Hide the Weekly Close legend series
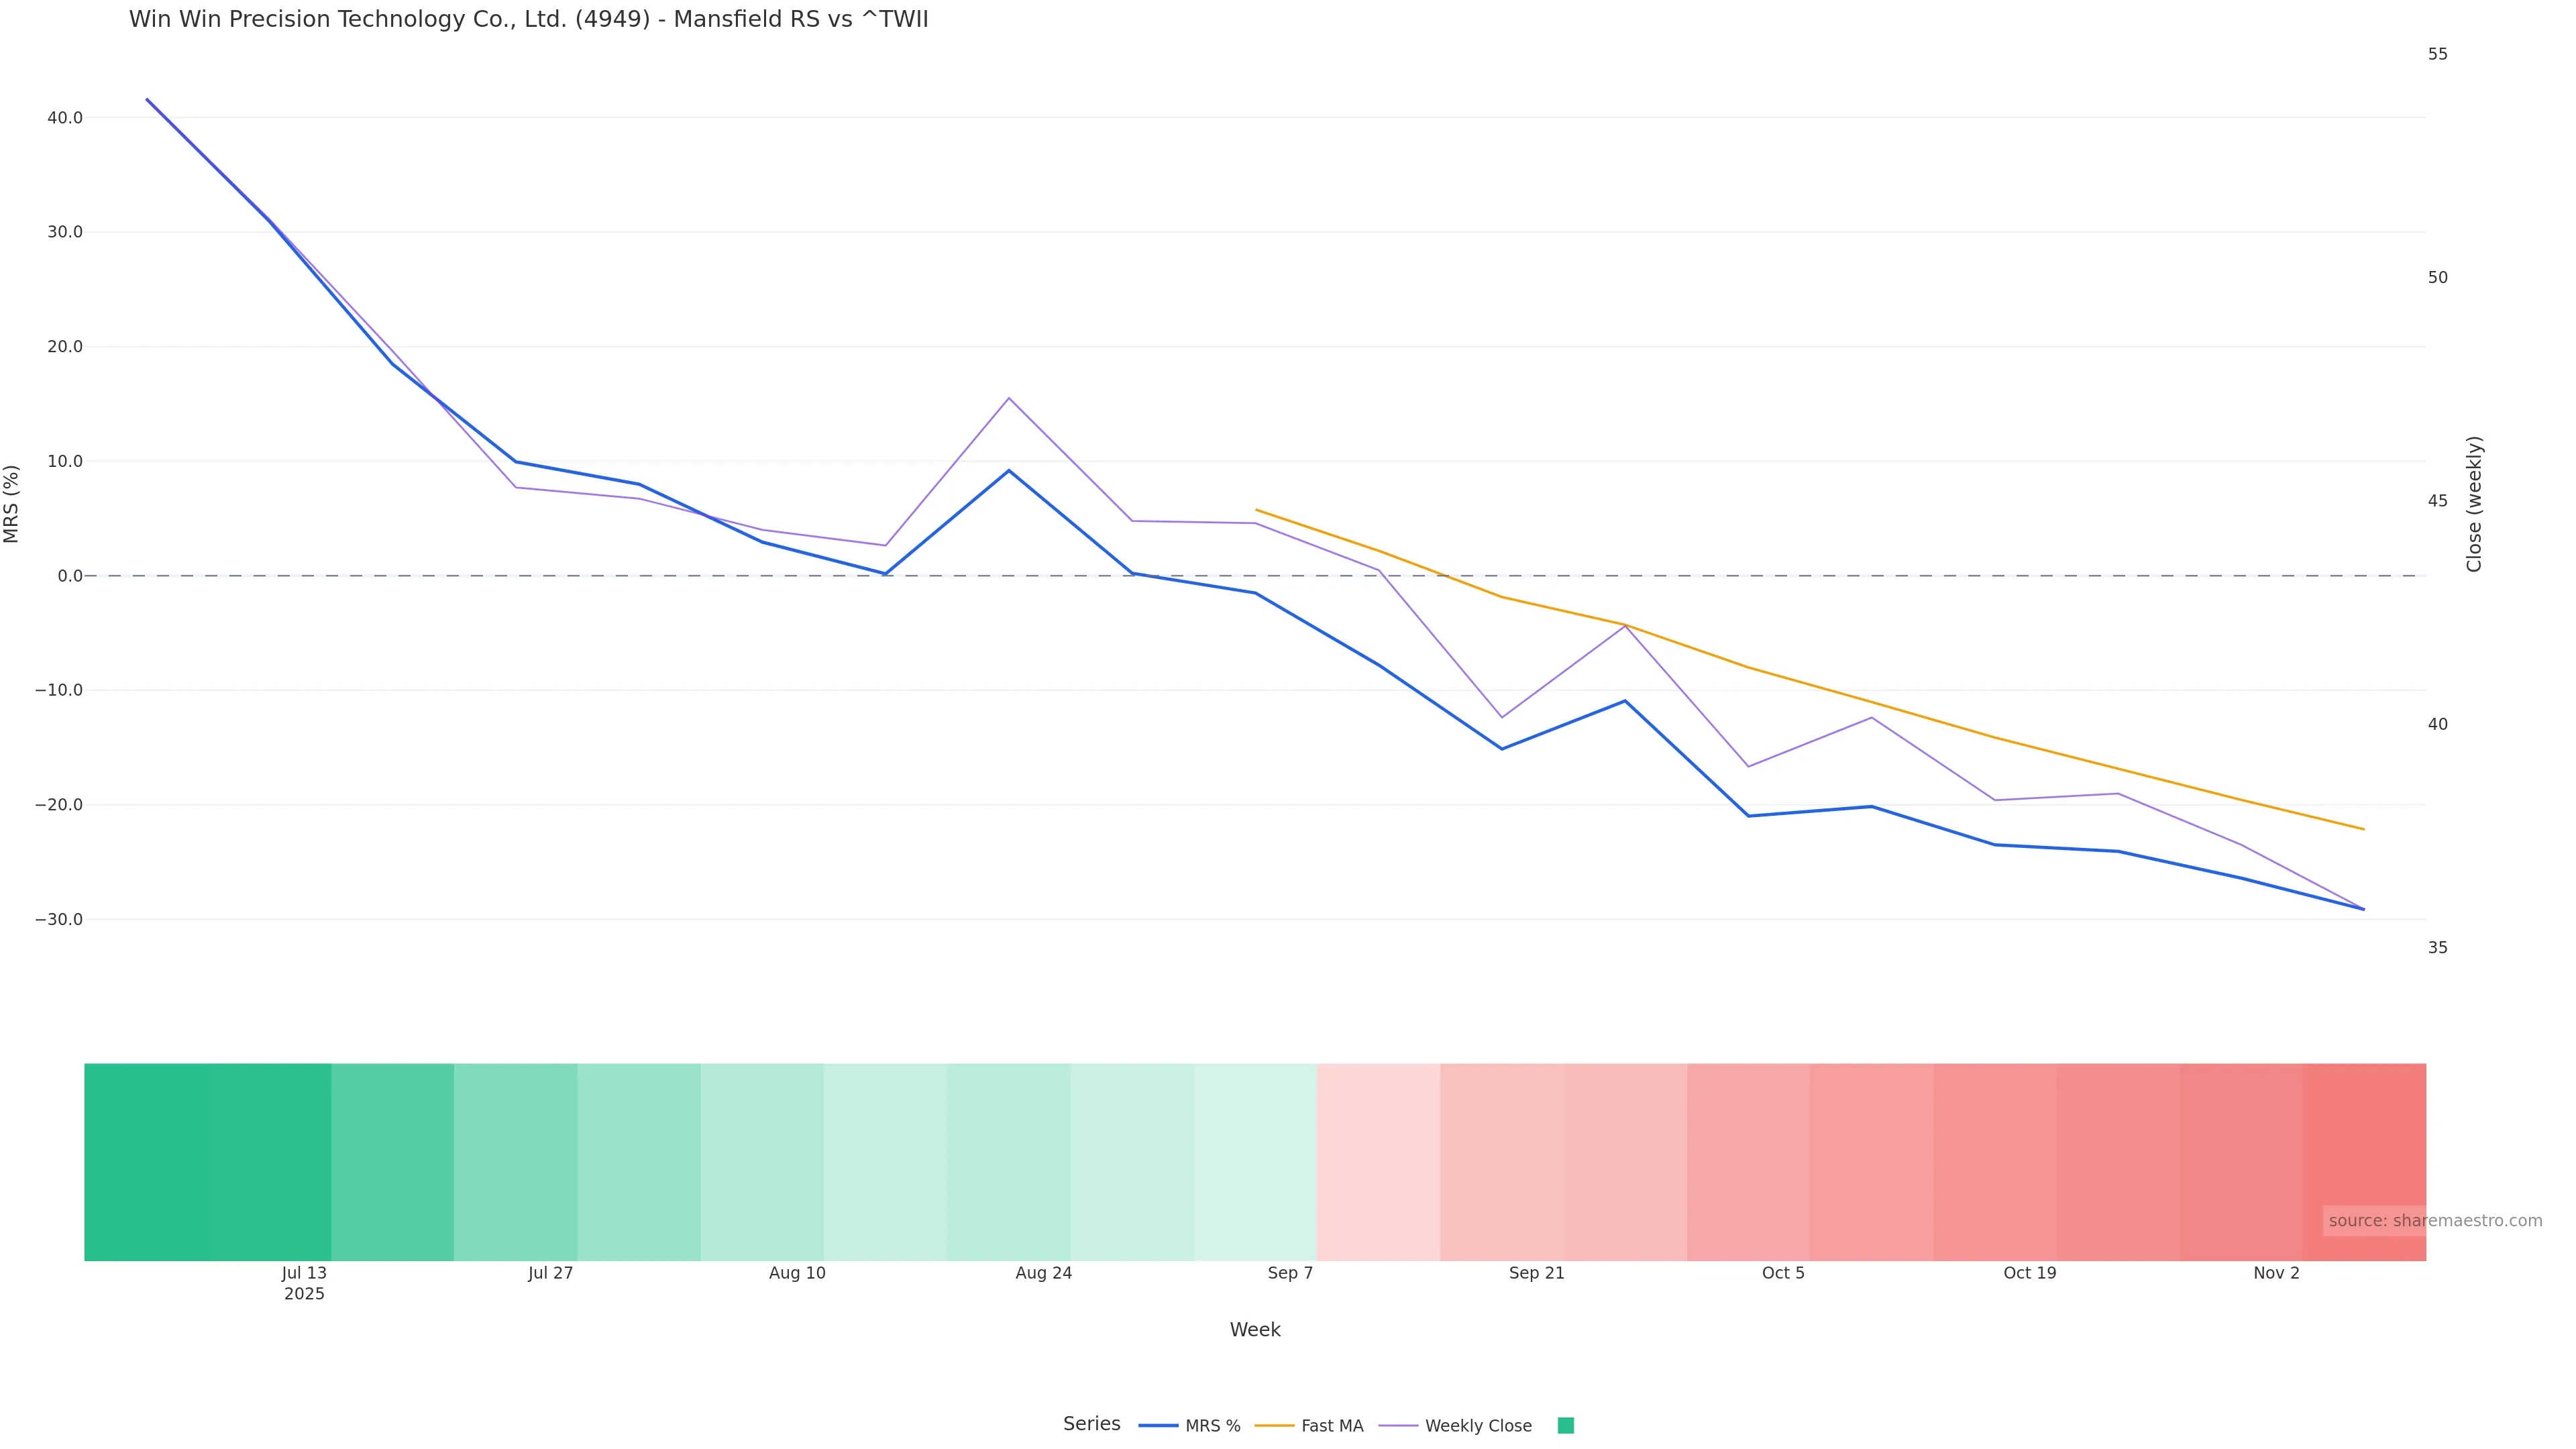 coord(1477,1426)
